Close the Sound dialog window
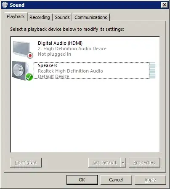The height and width of the screenshot is (189, 170). click(x=164, y=5)
